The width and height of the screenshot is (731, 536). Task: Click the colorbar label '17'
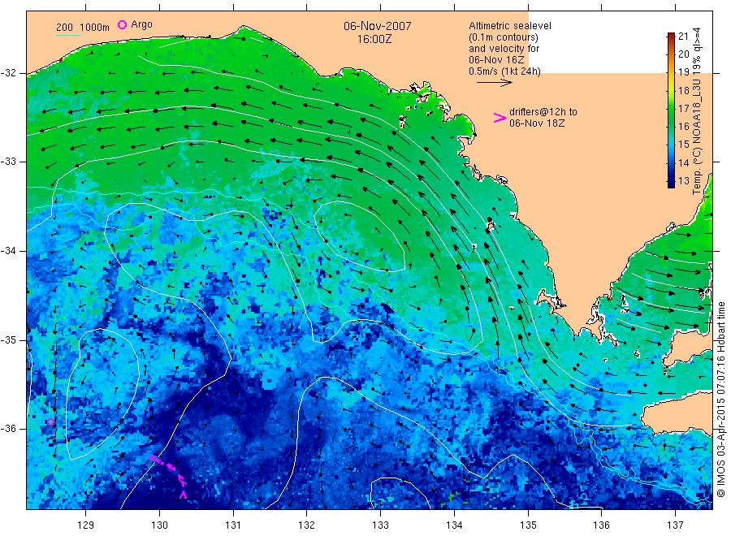click(x=683, y=109)
